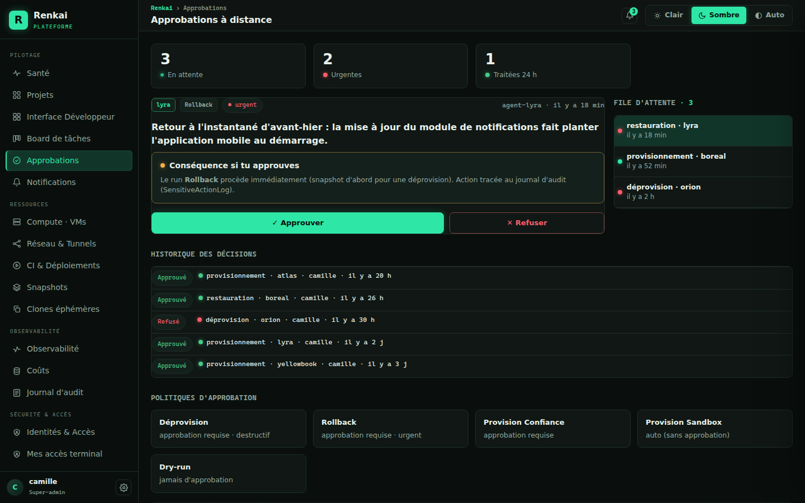The image size is (805, 503).
Task: Select restauration · lyra in queue
Action: (x=703, y=131)
